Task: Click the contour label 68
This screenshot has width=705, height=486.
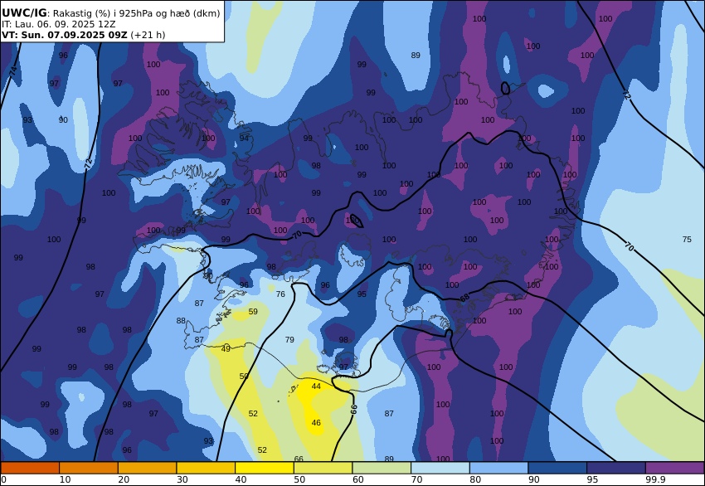Action: coord(464,298)
